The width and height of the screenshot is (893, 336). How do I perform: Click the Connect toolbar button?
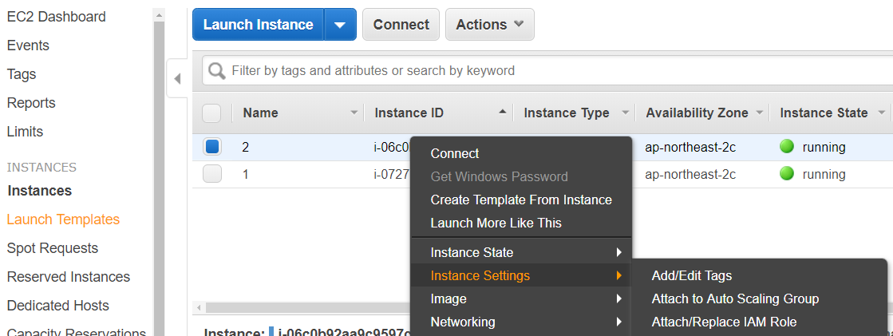401,25
